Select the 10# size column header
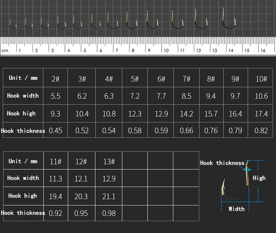The image size is (276, 233). pos(262,79)
